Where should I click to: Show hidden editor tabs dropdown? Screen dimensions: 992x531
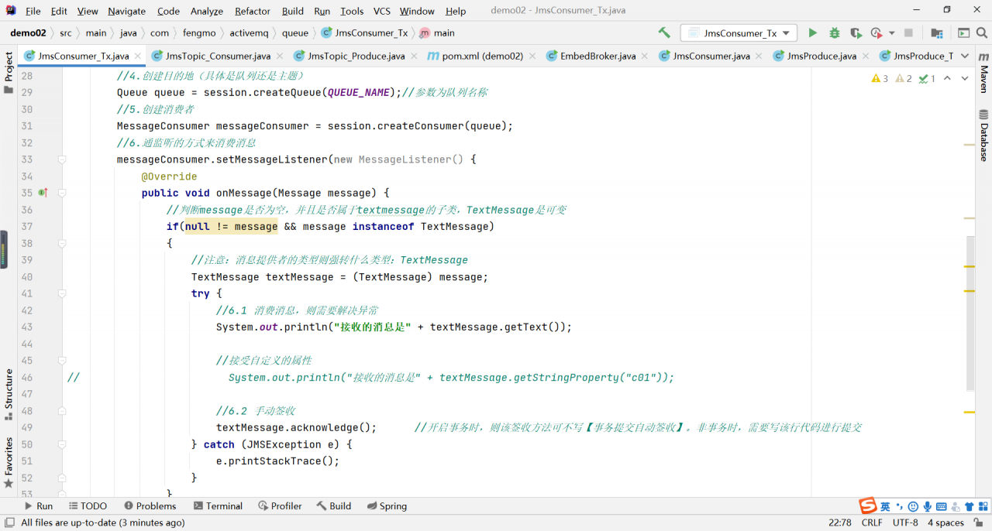pos(965,56)
